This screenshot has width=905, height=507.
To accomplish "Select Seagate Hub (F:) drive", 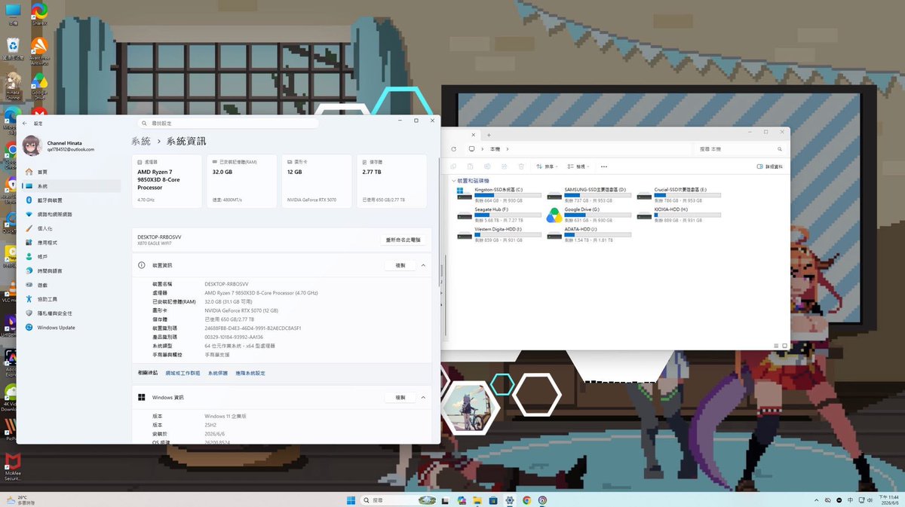I will (x=499, y=215).
